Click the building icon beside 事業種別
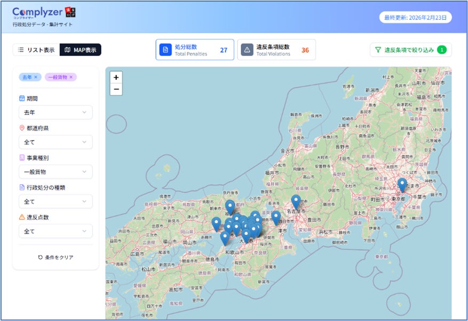 point(22,158)
